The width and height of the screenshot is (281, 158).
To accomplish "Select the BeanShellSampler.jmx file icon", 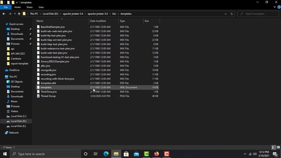I will point(38,27).
